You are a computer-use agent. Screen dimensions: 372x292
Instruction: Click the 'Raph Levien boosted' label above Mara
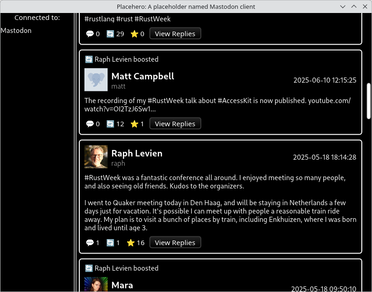pyautogui.click(x=127, y=268)
